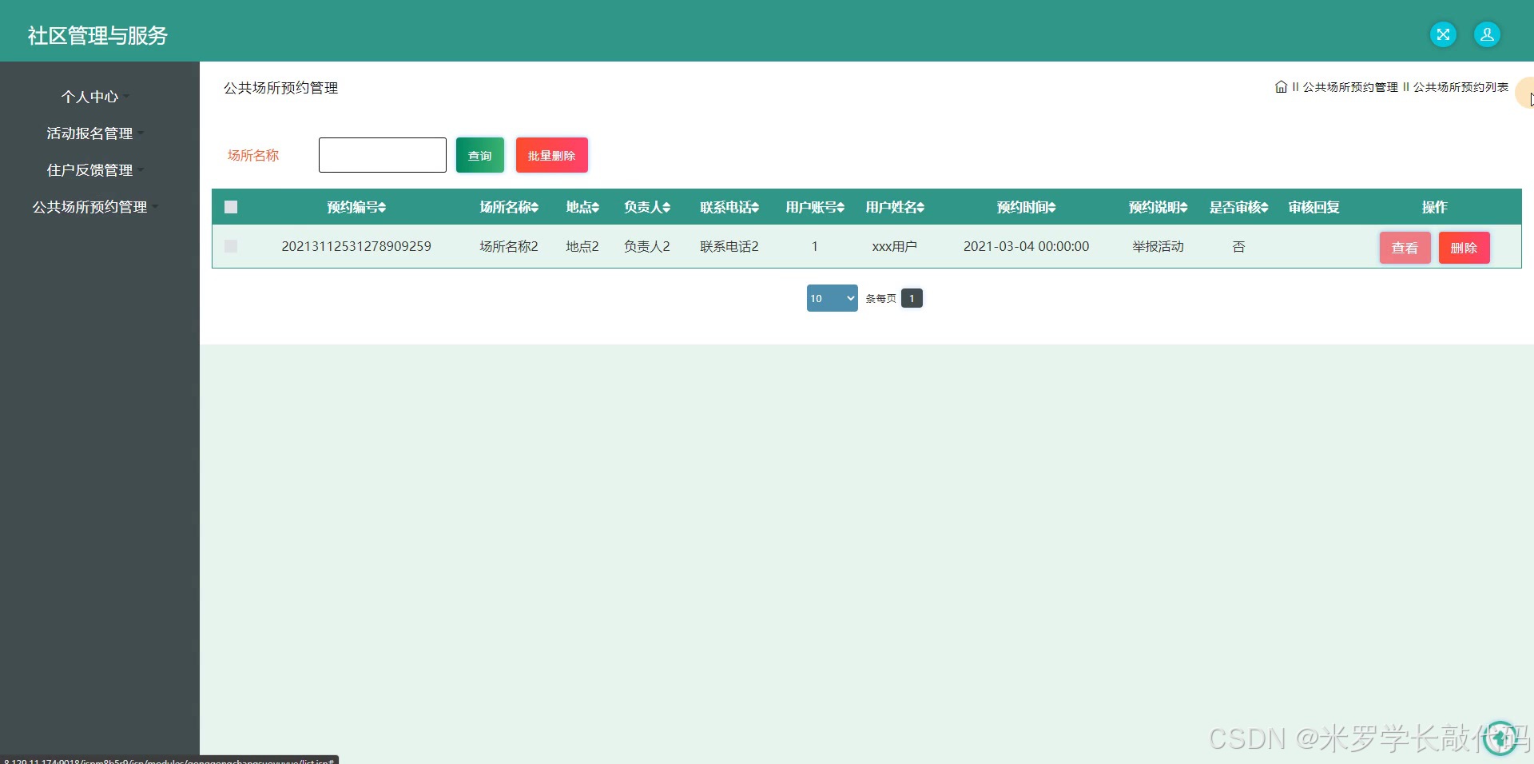The image size is (1534, 764).
Task: Check the select-all checkbox in table header
Action: click(231, 207)
